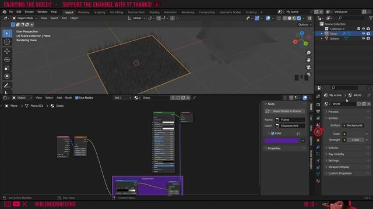Click the zoom magnifier viewport gizmo

click(308, 53)
